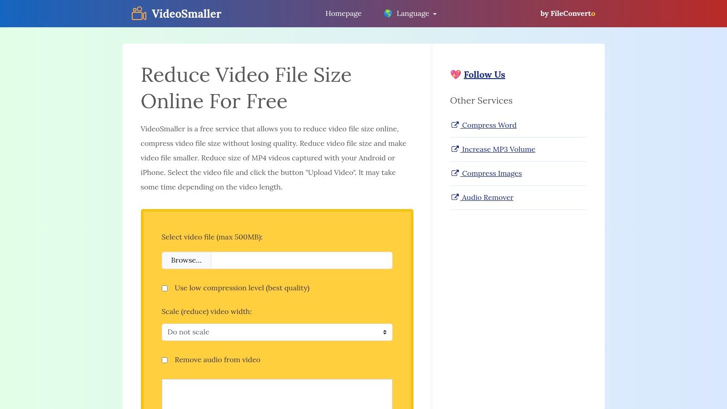Click the heart emoji next to Follow Us
Viewport: 727px width, 409px height.
pyautogui.click(x=455, y=75)
